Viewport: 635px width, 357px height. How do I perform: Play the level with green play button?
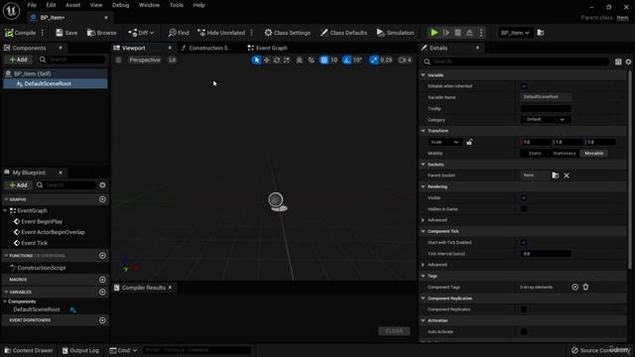[x=435, y=33]
